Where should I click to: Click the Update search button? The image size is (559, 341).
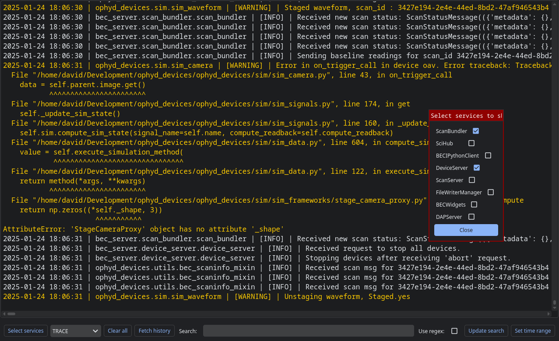point(486,331)
